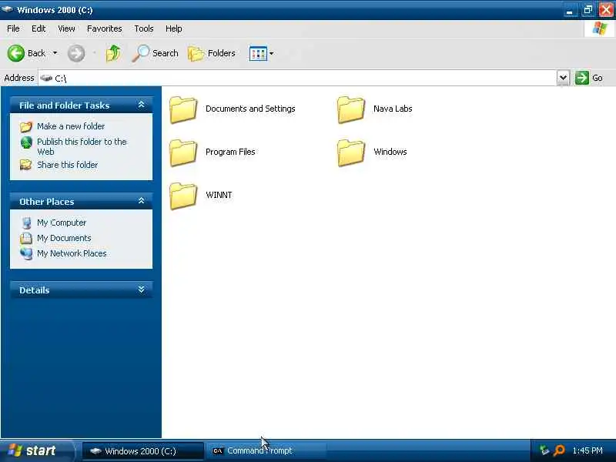
Task: Click the orange magnifier tray icon
Action: (x=559, y=450)
